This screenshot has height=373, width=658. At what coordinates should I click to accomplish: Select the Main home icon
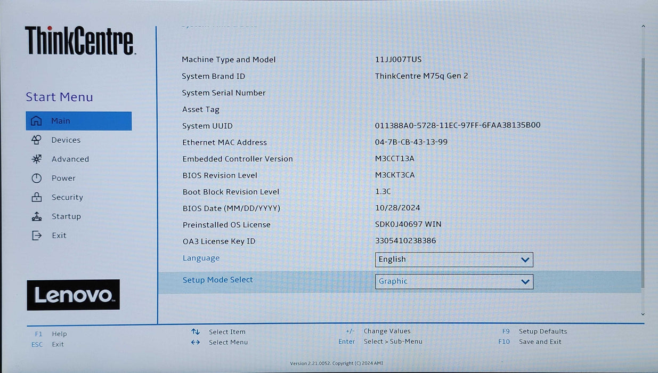point(36,121)
